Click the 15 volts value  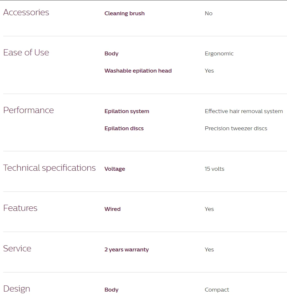coord(214,169)
